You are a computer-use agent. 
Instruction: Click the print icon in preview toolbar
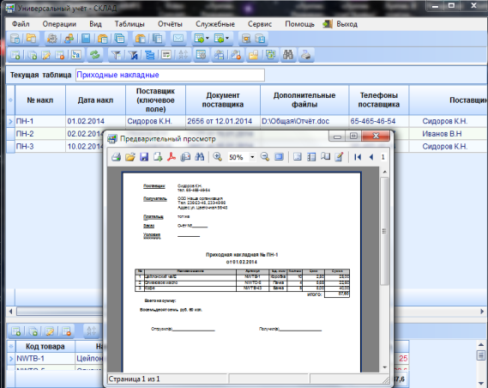[116, 157]
